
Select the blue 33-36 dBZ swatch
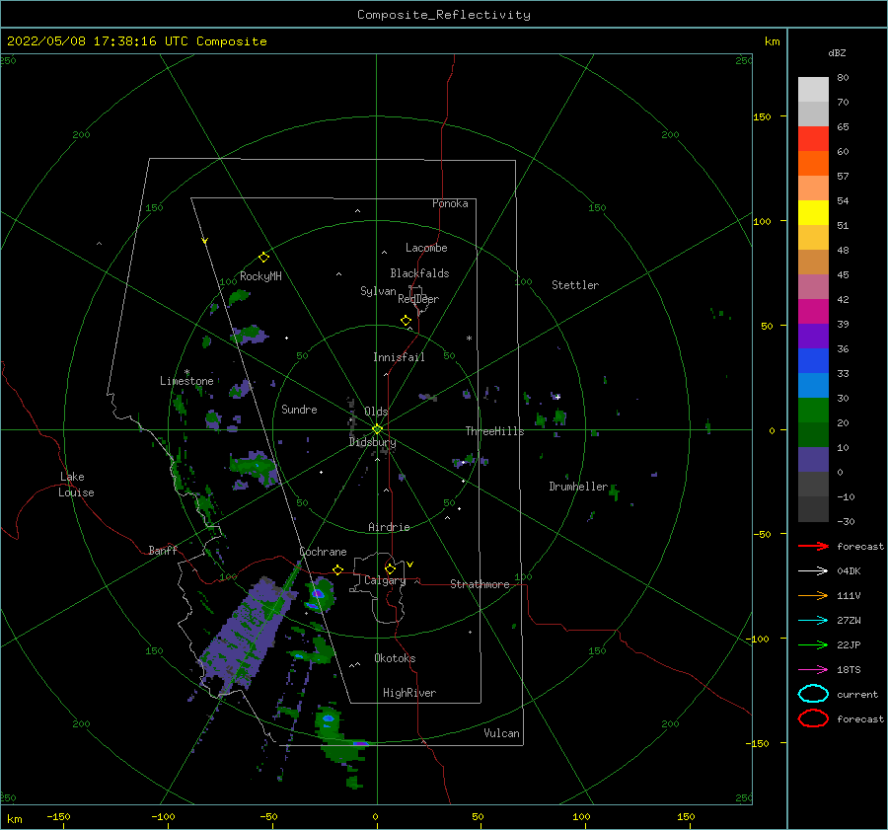(813, 361)
